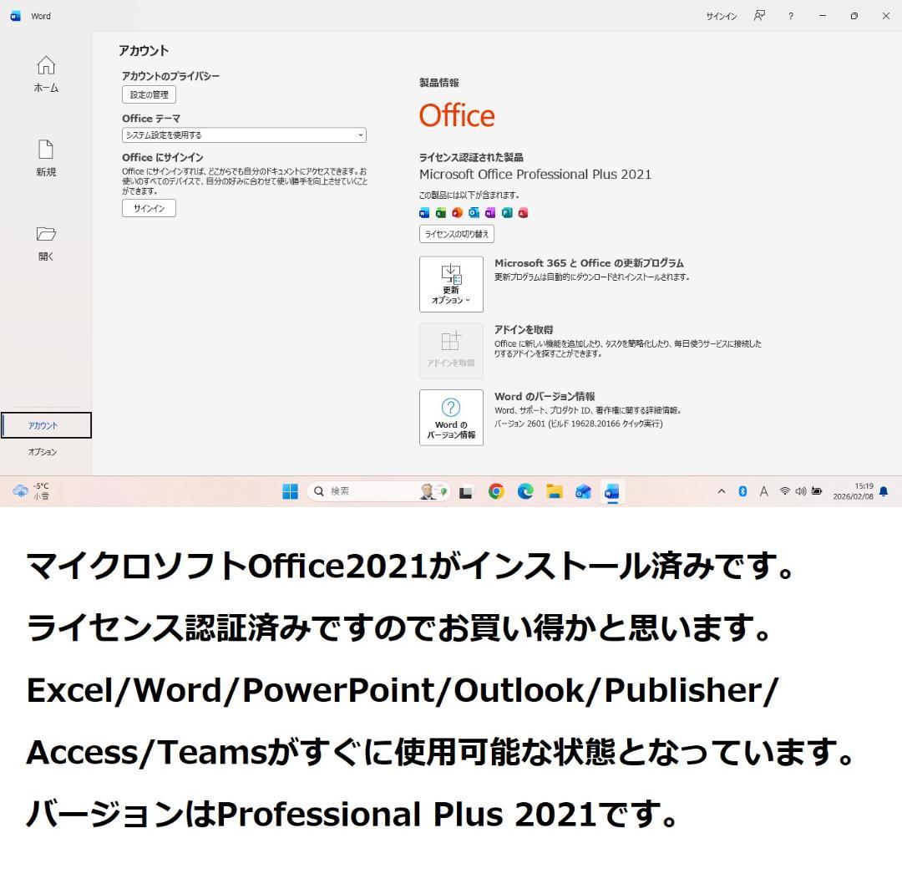Click the Publisher icon in the product row
This screenshot has height=894, width=902.
pyautogui.click(x=507, y=212)
